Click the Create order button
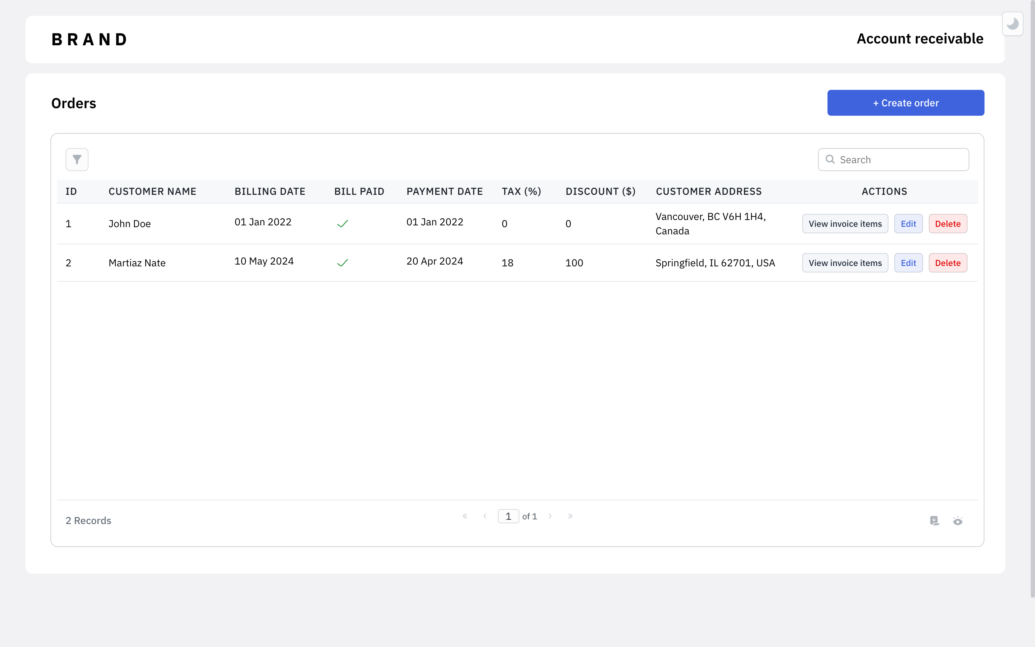Screen dimensions: 1035x647 coord(905,103)
